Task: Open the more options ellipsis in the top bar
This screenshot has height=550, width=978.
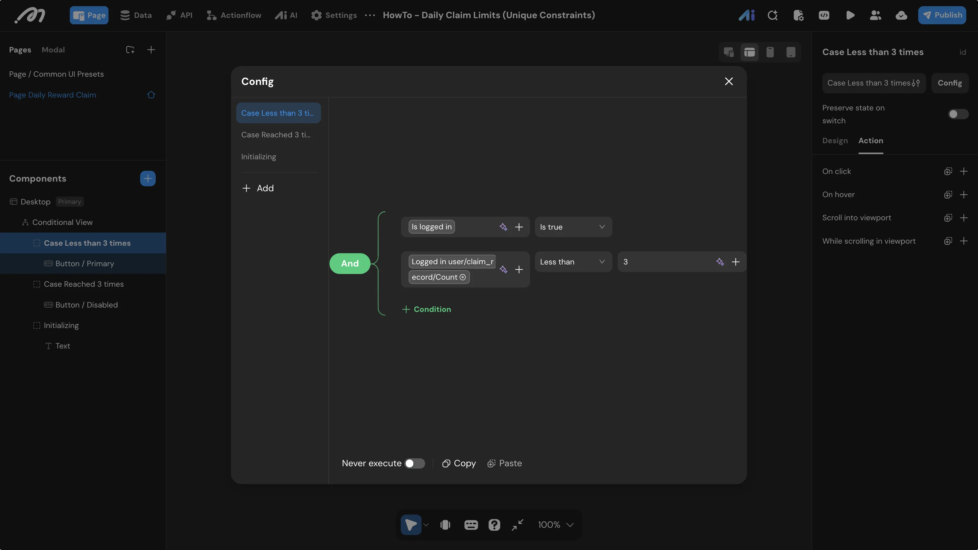Action: point(370,15)
